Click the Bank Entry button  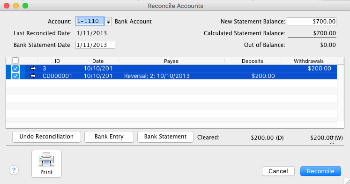coord(109,137)
